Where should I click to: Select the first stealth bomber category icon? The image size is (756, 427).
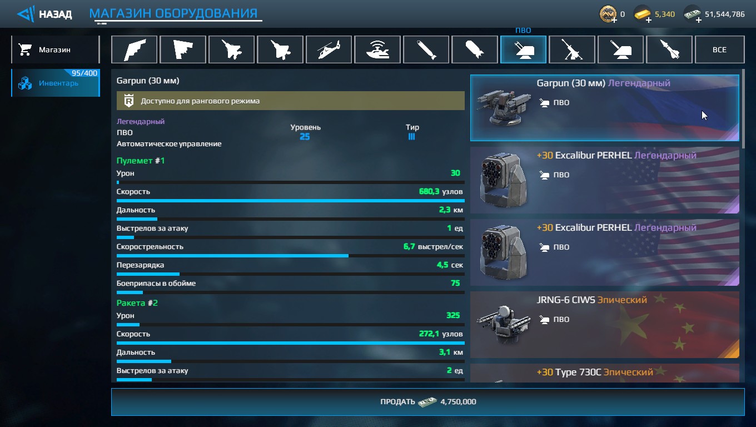pos(134,49)
